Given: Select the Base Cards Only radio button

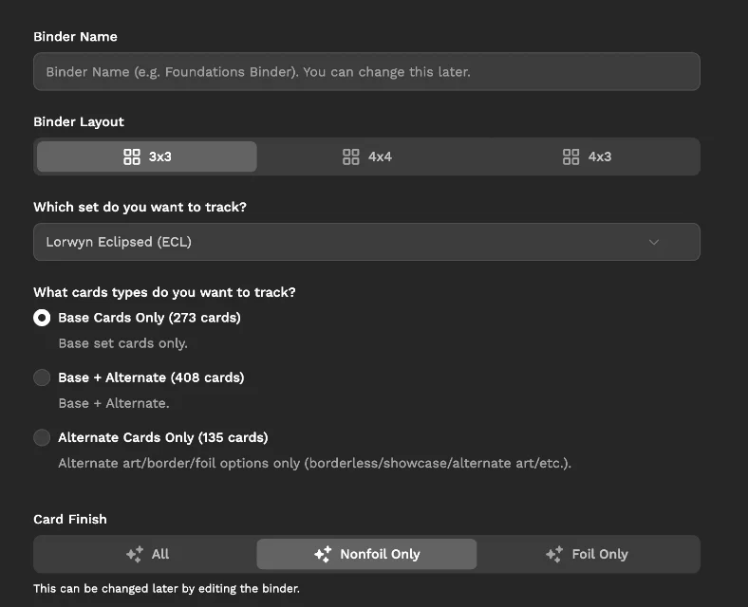Looking at the screenshot, I should pyautogui.click(x=42, y=318).
